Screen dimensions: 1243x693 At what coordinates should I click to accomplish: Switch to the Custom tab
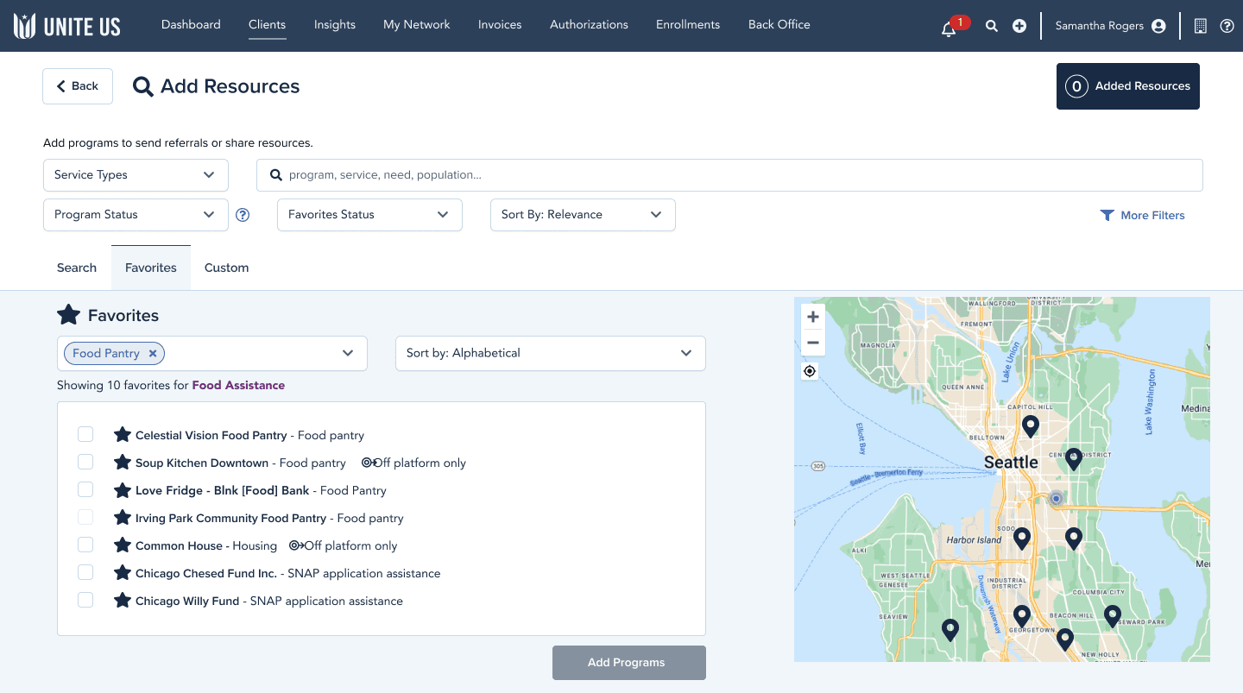[227, 268]
